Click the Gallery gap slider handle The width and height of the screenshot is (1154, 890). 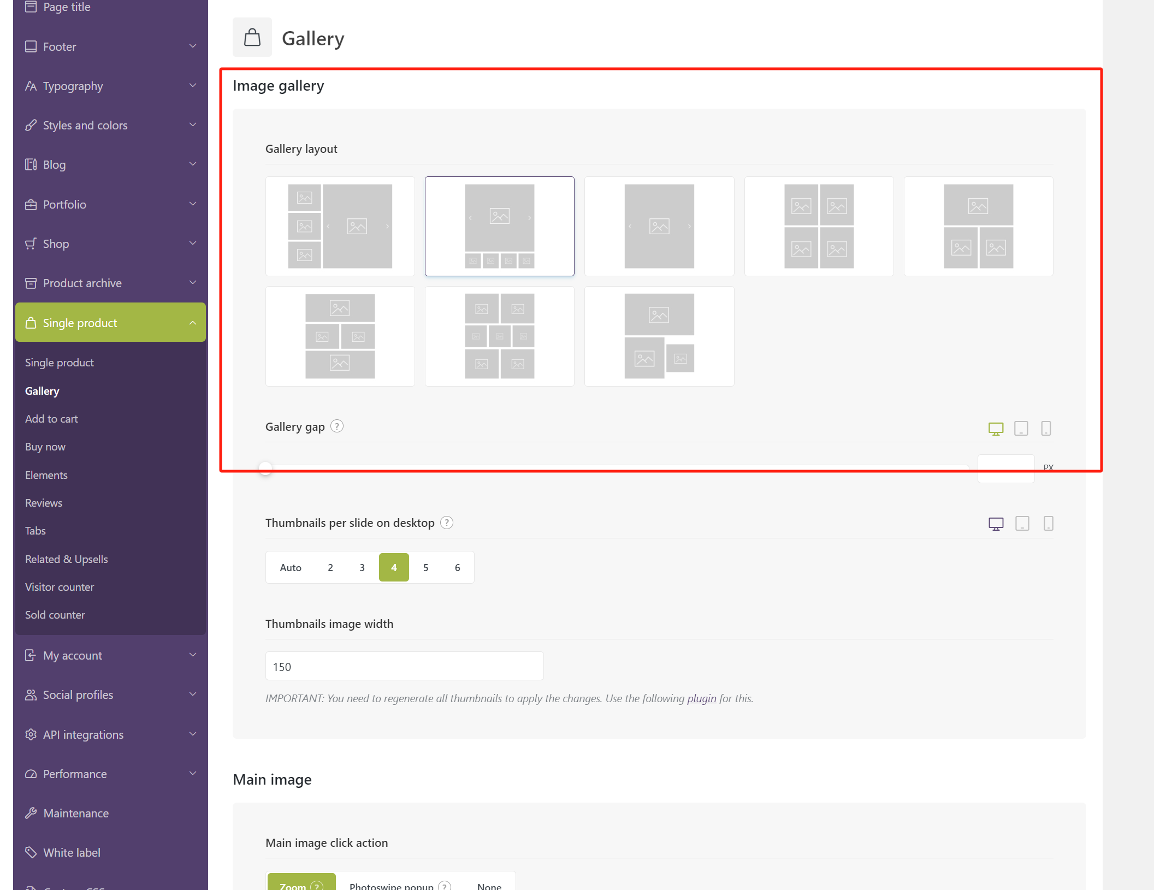(265, 468)
